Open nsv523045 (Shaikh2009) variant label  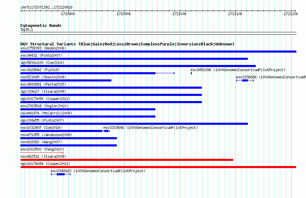(x=43, y=77)
